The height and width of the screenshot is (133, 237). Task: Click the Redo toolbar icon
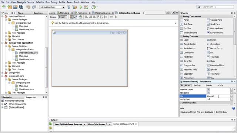[34, 7]
